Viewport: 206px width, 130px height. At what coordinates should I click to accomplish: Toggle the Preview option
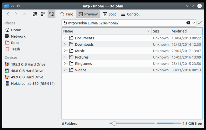pyautogui.click(x=88, y=14)
